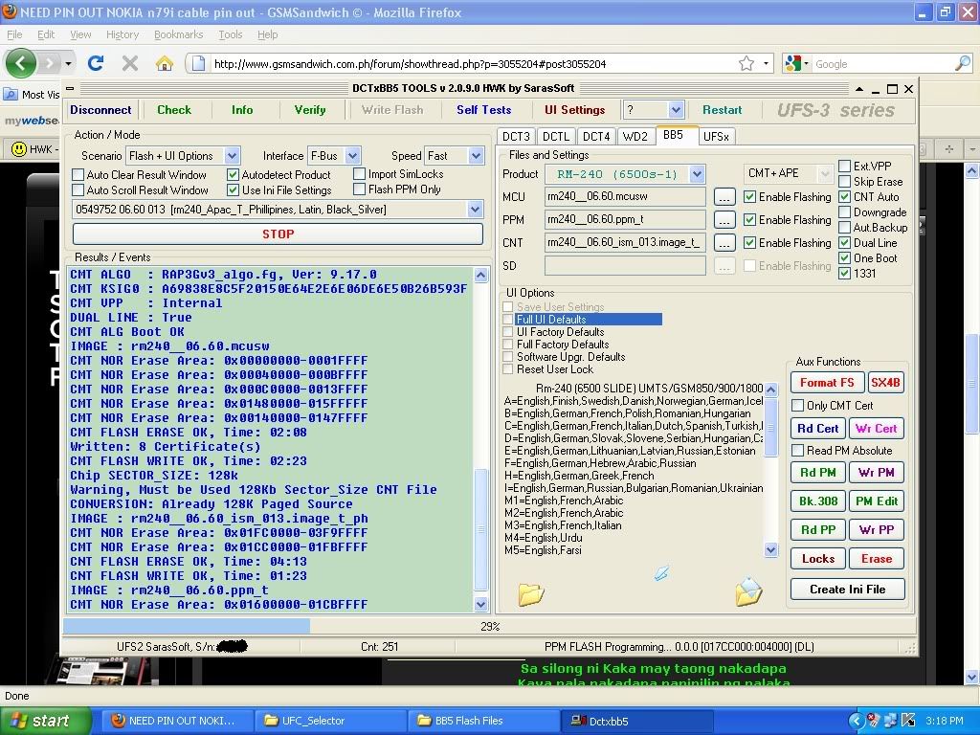Reload page with Firefox refresh icon

tap(95, 63)
